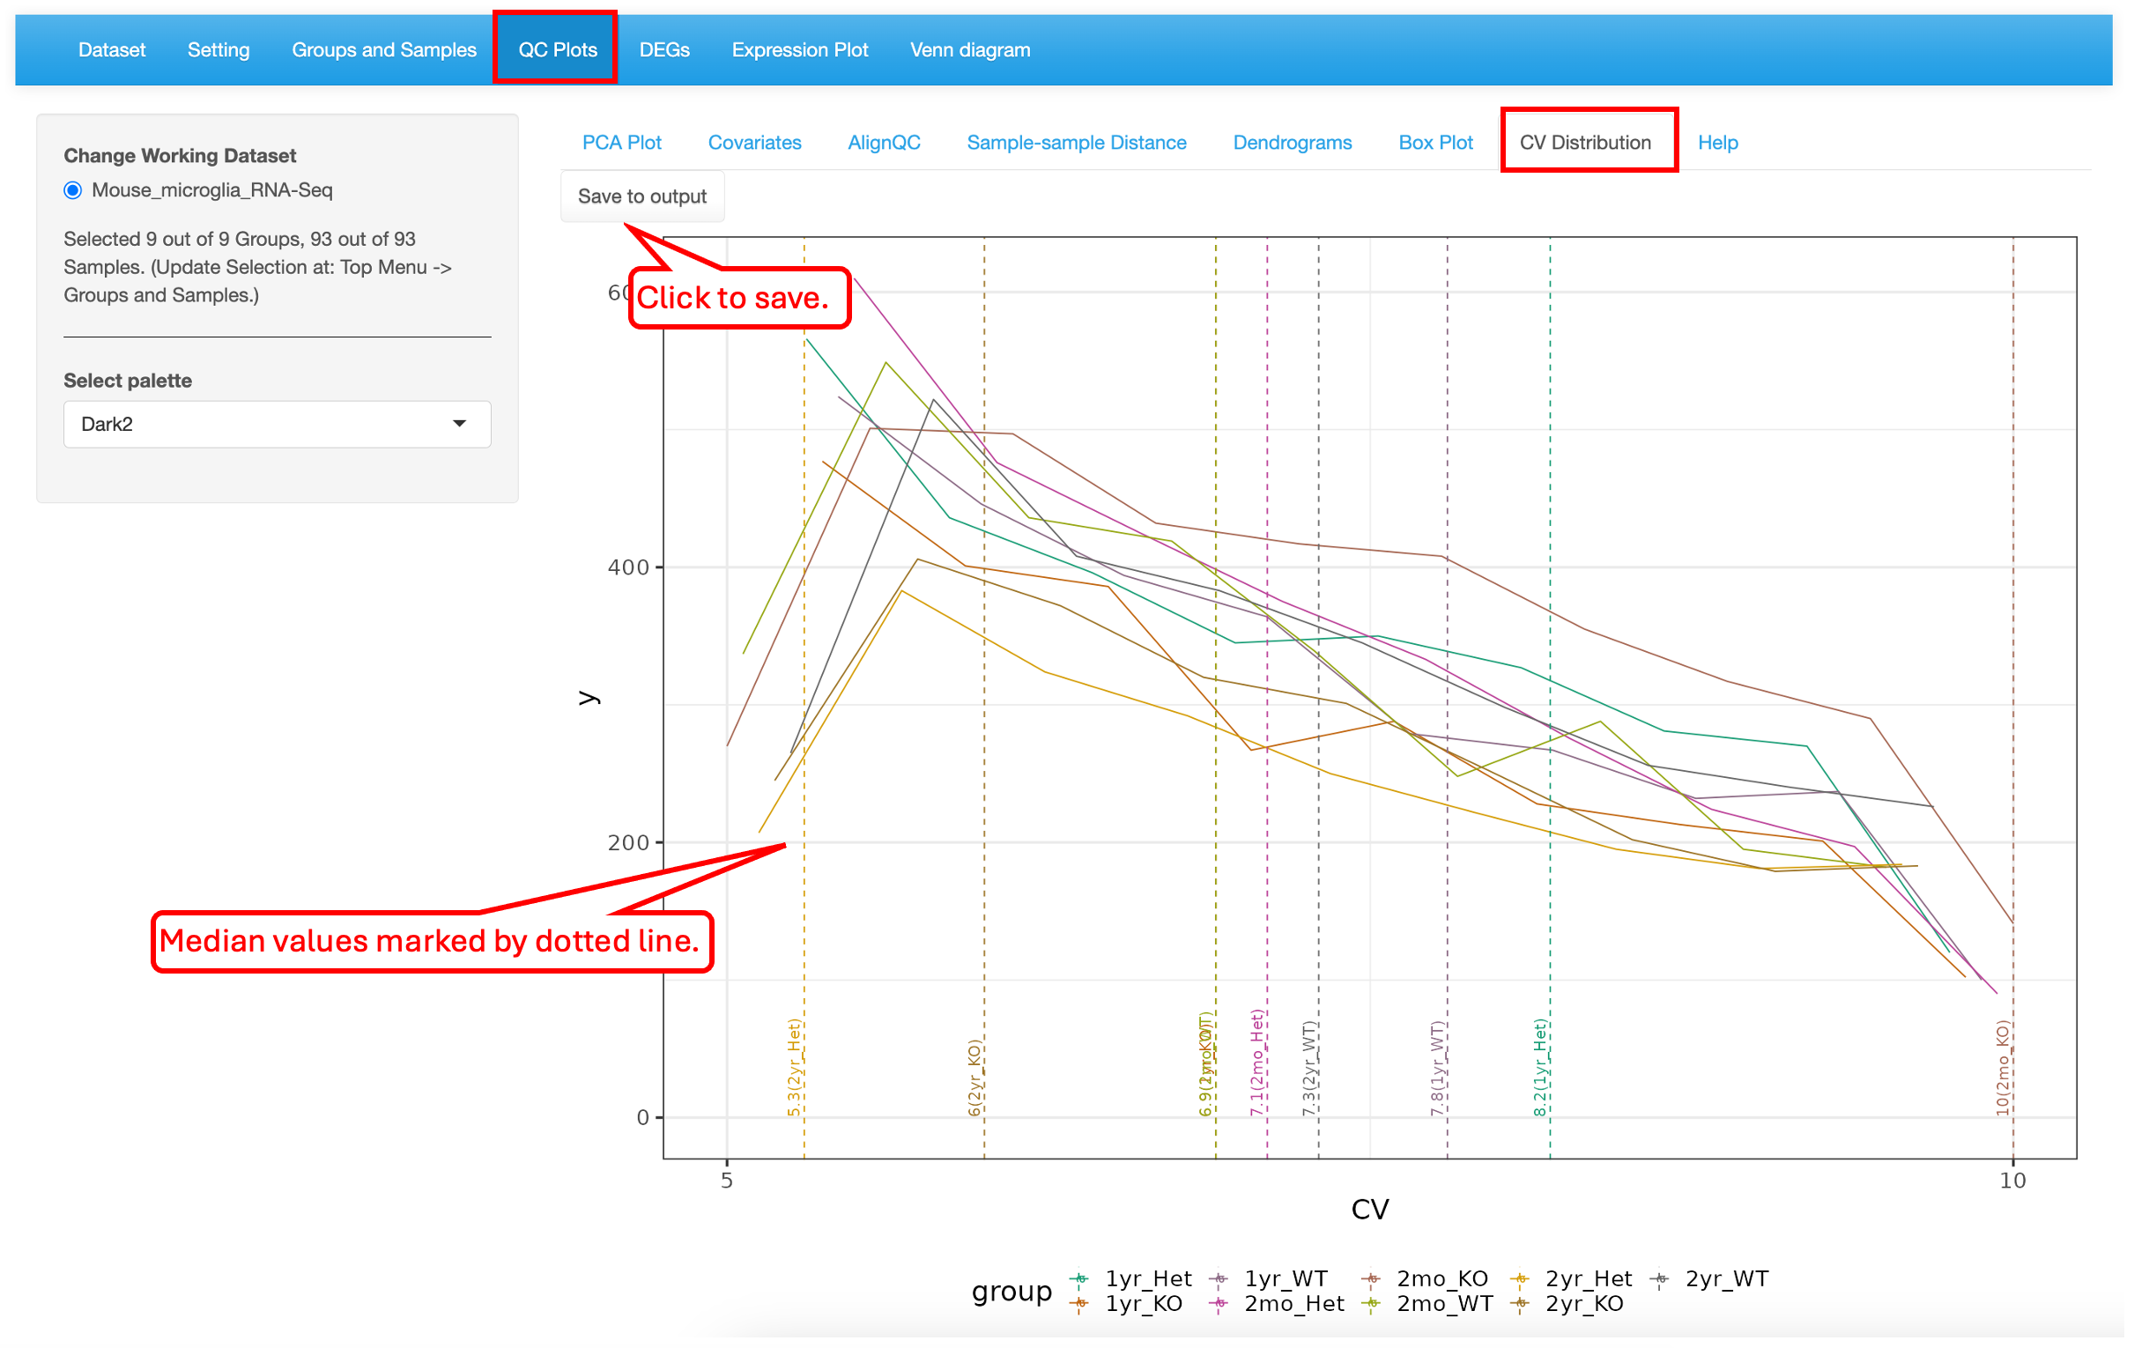Select the PCA Plot sub-tab
The image size is (2134, 1348).
[x=621, y=143]
